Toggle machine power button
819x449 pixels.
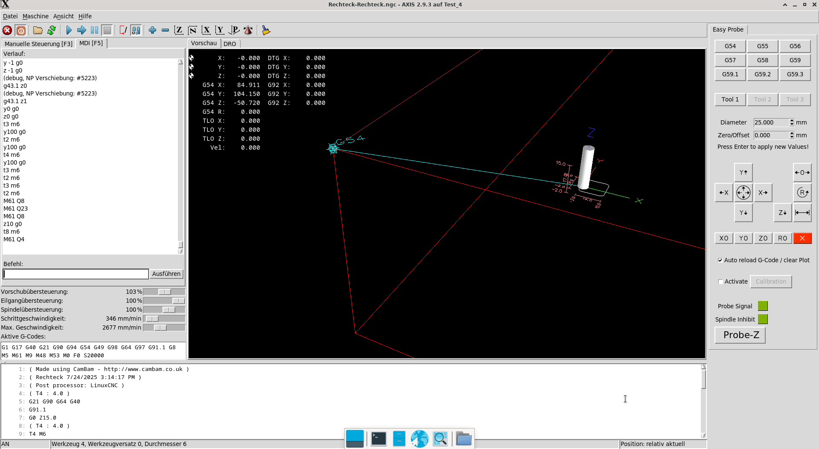tap(21, 30)
